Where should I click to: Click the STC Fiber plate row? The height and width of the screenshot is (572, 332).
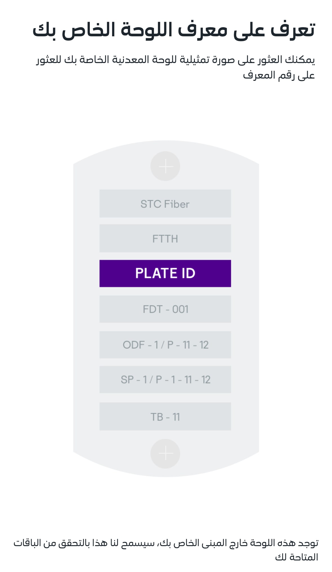pos(165,204)
